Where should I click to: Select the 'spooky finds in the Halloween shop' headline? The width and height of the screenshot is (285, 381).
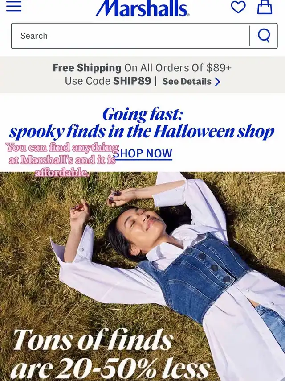coord(142,132)
